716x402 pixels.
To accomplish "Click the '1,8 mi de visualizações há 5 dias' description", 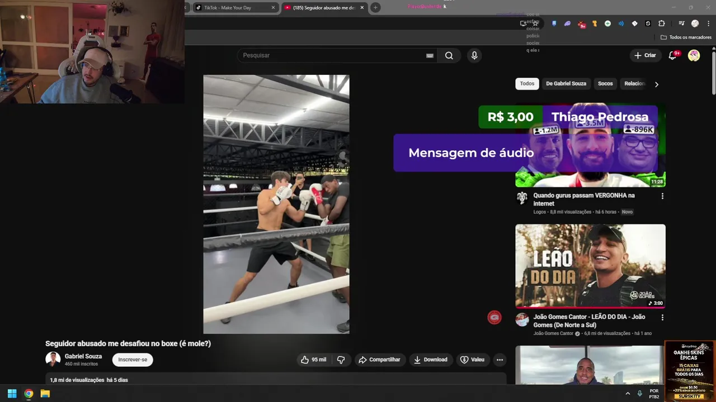I will (x=89, y=380).
